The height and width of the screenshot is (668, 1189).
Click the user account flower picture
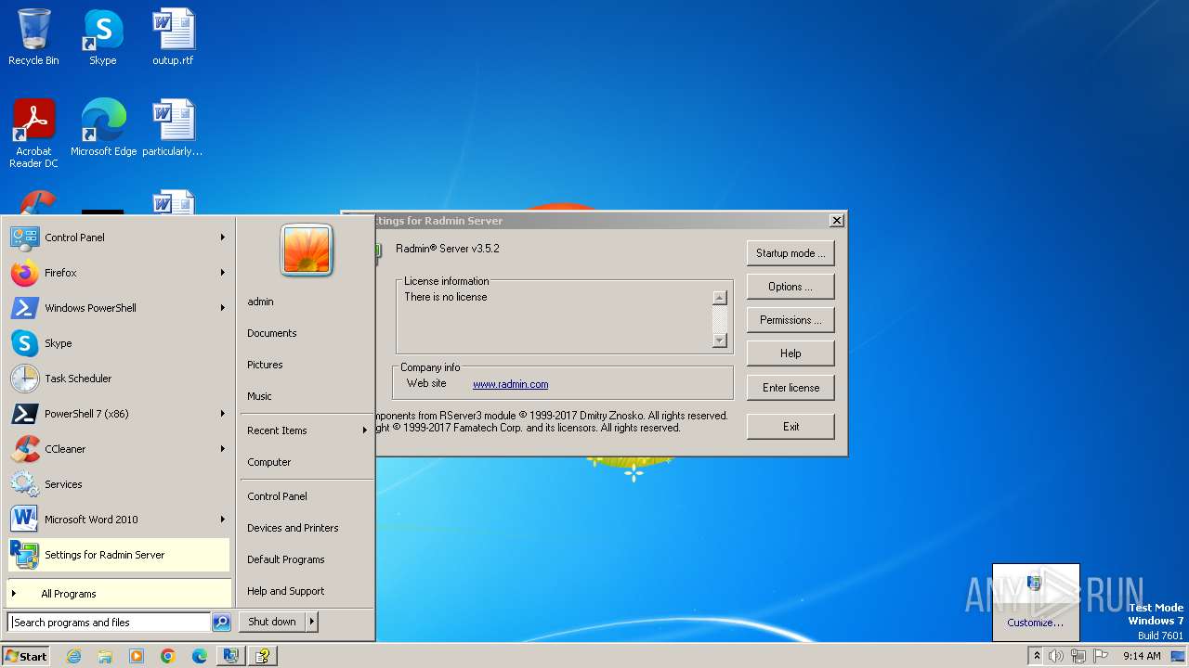307,250
